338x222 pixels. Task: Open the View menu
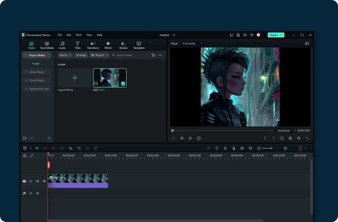(x=89, y=35)
